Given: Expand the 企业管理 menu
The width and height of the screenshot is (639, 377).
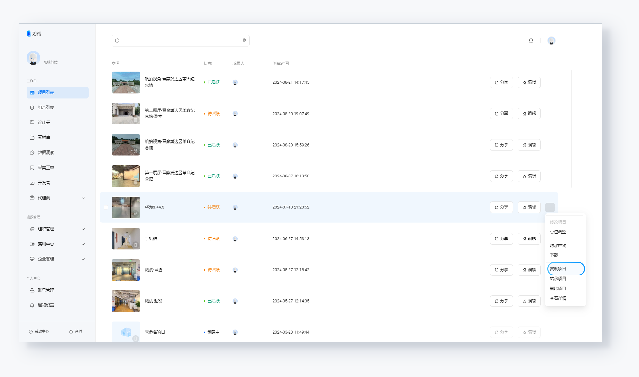Looking at the screenshot, I should (x=58, y=259).
